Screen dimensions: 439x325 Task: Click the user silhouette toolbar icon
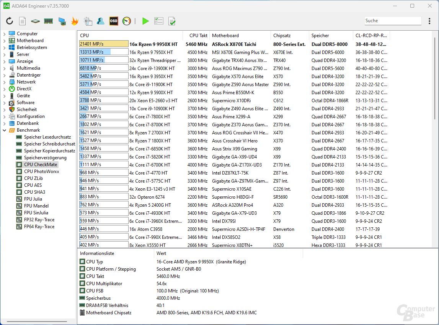click(101, 21)
